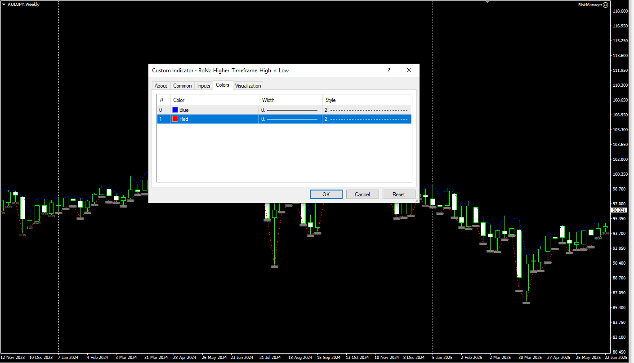
Task: Click the RiskManager sad-face icon
Action: click(x=606, y=4)
